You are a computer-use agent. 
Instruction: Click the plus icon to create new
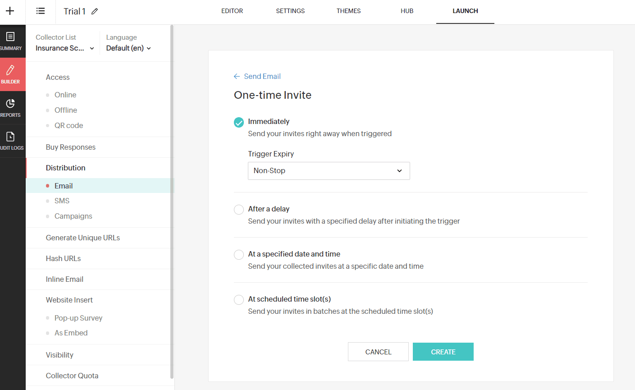10,11
